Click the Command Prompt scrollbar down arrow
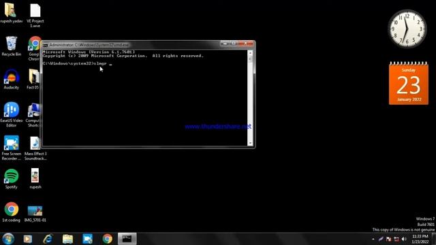 point(250,144)
